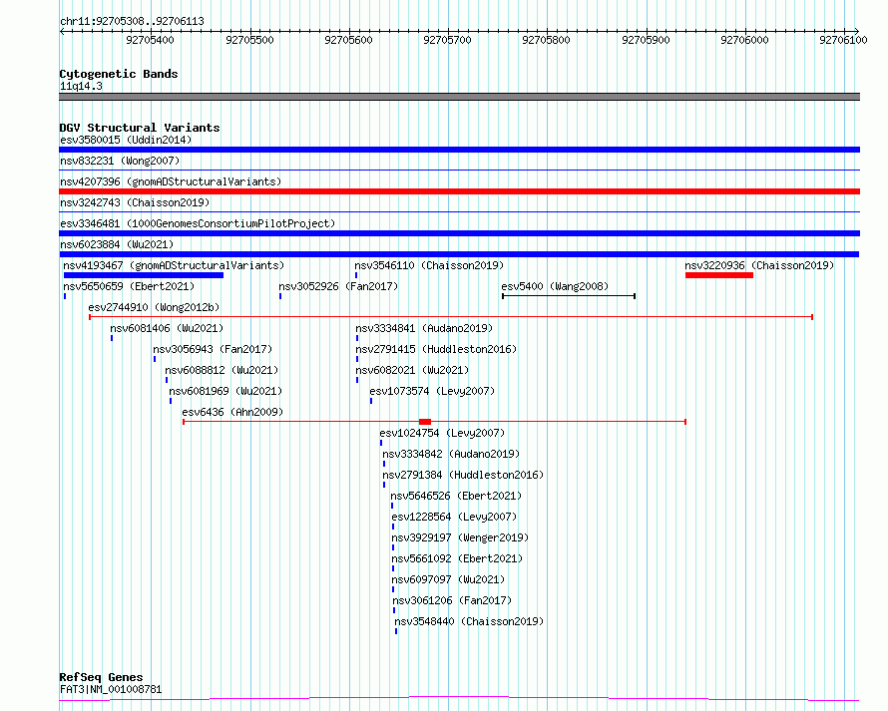Click the esv2744910 (Wong2012b) red span line
The image size is (888, 711).
pyautogui.click(x=451, y=317)
